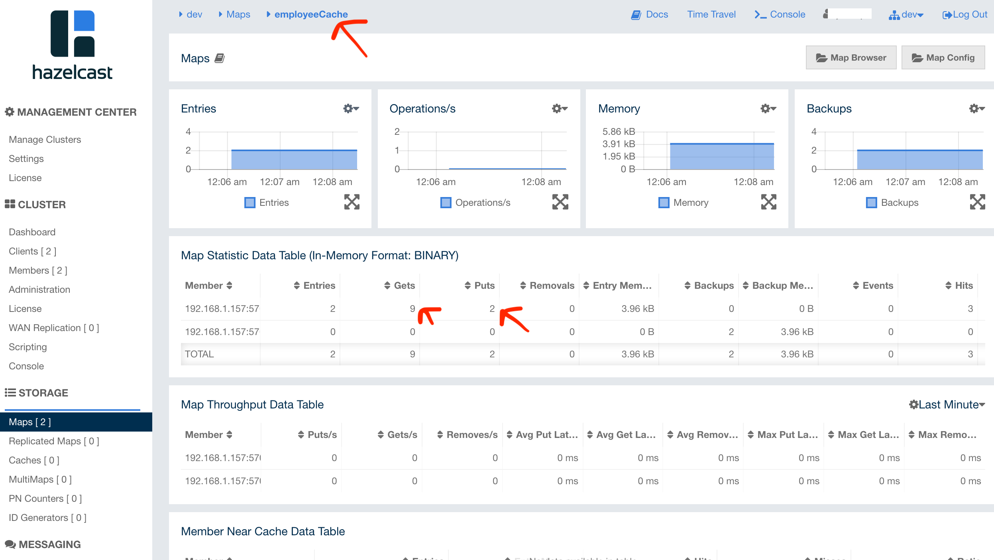Open WAN Replication [ 0 ]

[x=54, y=328]
